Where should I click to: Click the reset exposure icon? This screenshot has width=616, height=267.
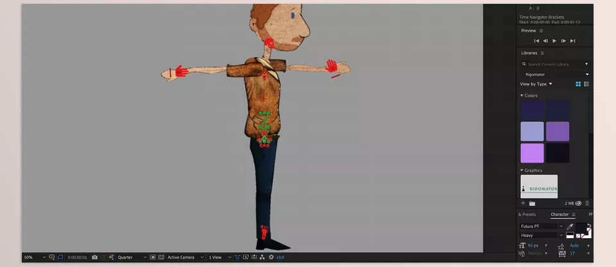pyautogui.click(x=271, y=257)
